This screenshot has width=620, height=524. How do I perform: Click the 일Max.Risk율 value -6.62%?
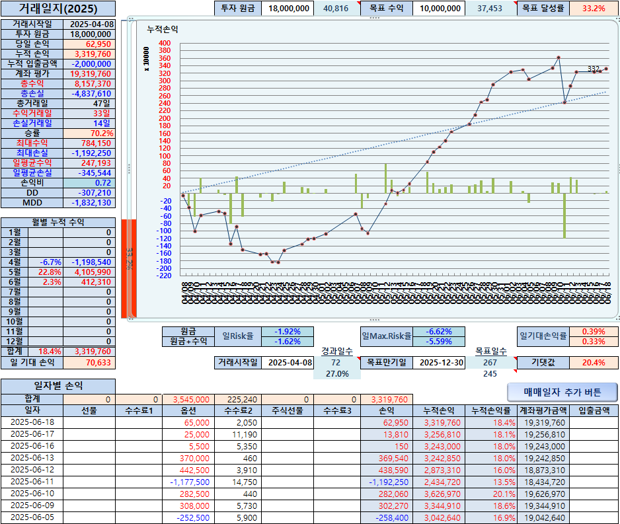(x=439, y=332)
